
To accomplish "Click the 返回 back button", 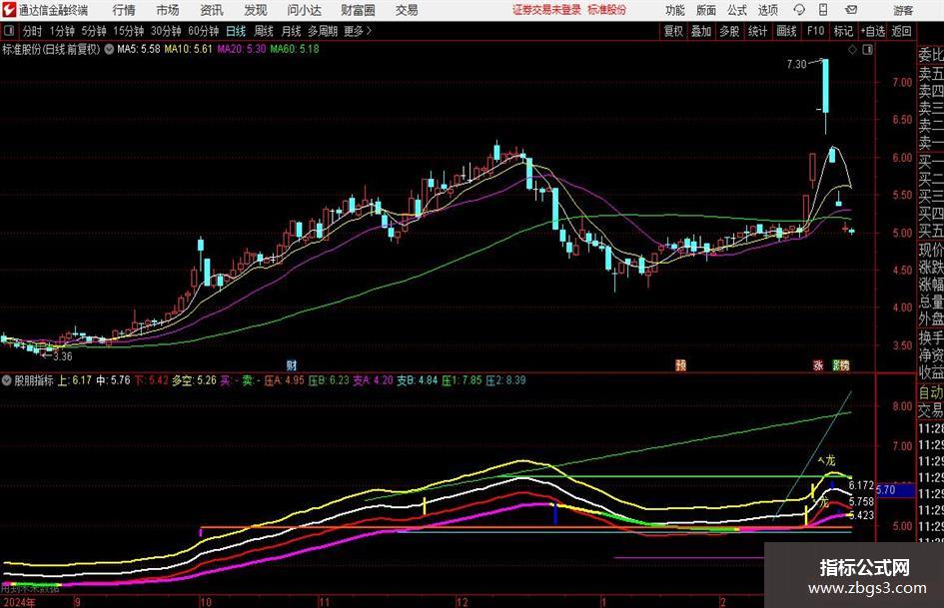I will (901, 31).
